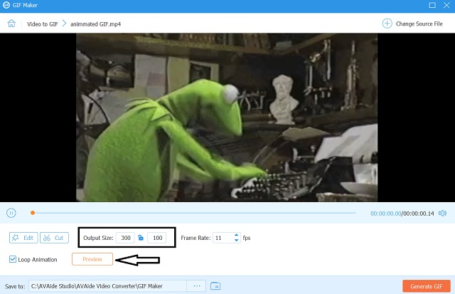Uncheck Loop Animation
The height and width of the screenshot is (294, 455).
click(x=13, y=259)
